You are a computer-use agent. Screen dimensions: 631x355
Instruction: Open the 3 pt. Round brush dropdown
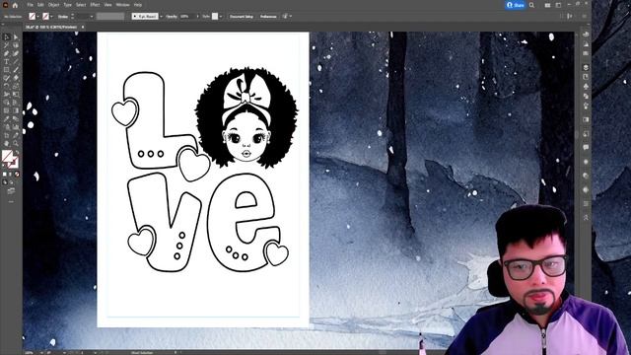point(161,17)
